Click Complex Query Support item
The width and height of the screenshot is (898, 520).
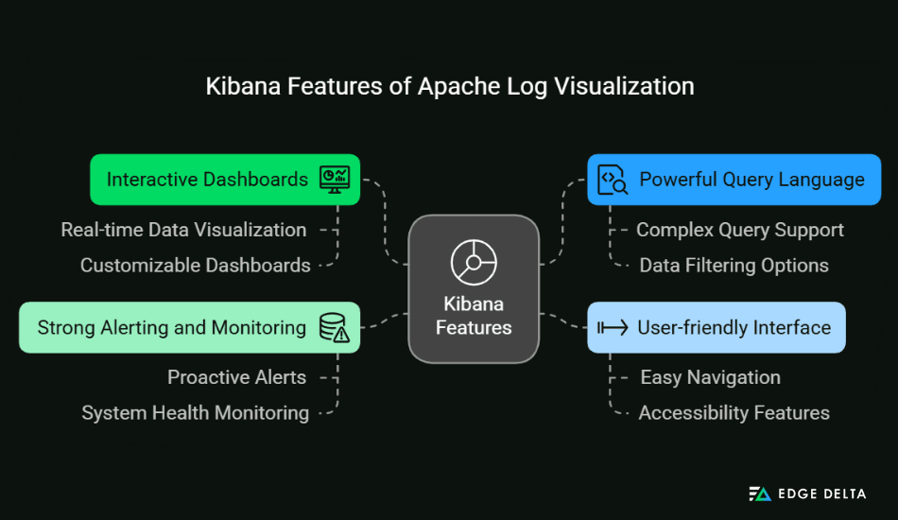(x=739, y=230)
